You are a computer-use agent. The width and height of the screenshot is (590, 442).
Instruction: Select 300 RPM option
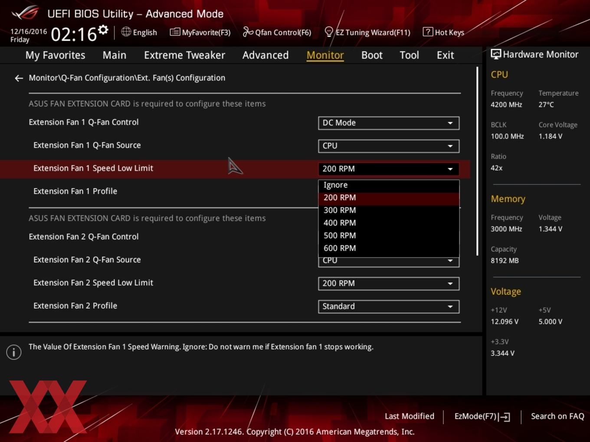coord(389,210)
